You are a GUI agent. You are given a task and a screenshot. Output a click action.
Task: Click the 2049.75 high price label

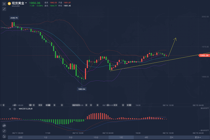(14, 18)
